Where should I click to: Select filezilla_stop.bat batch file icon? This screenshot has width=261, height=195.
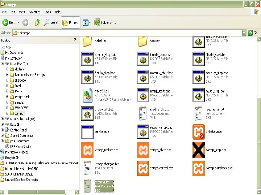(x=87, y=77)
